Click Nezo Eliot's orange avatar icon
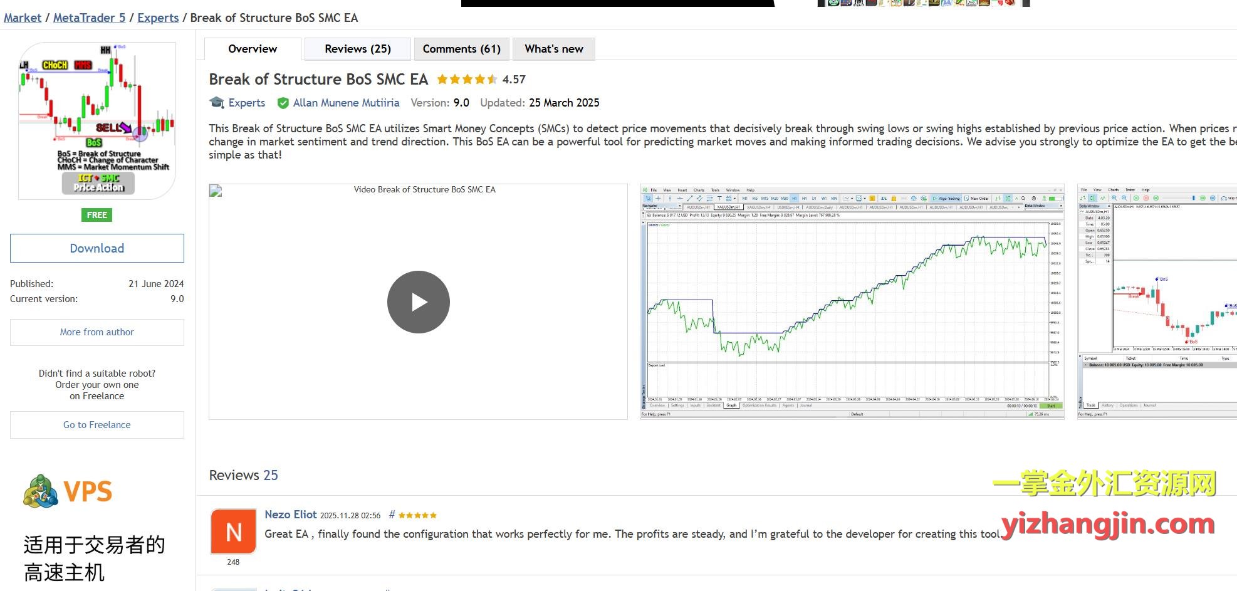Screen dimensions: 1237x591 [233, 531]
